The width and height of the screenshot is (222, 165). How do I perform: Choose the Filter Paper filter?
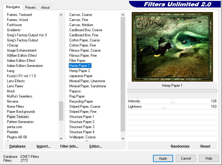point(77,61)
